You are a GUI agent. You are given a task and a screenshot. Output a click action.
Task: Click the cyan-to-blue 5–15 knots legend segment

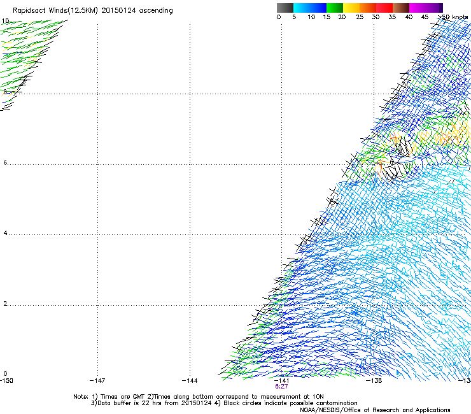310,8
